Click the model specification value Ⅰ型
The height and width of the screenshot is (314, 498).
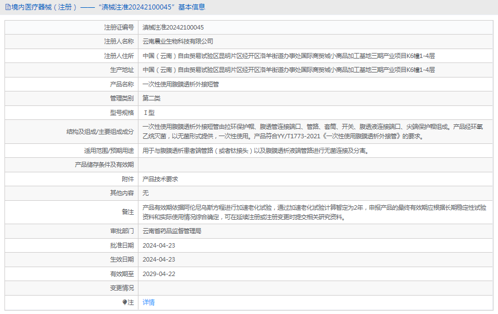pyautogui.click(x=149, y=113)
